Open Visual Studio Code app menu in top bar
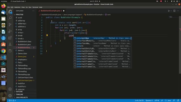Image resolution: width=181 pixels, height=102 pixels. (18, 1)
